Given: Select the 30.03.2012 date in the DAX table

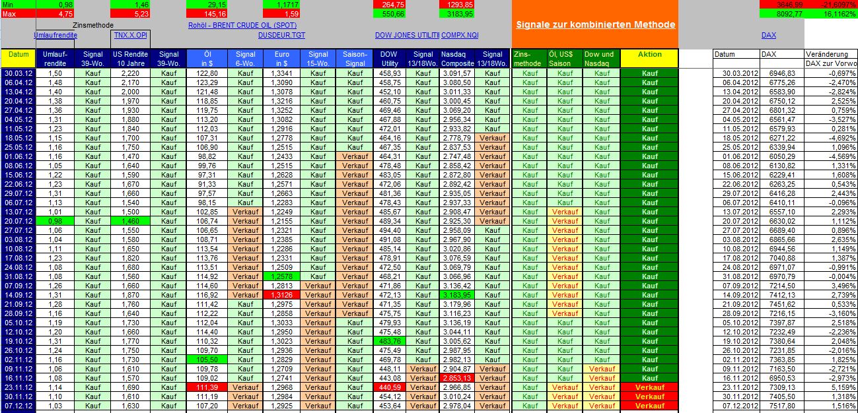Looking at the screenshot, I should [736, 73].
